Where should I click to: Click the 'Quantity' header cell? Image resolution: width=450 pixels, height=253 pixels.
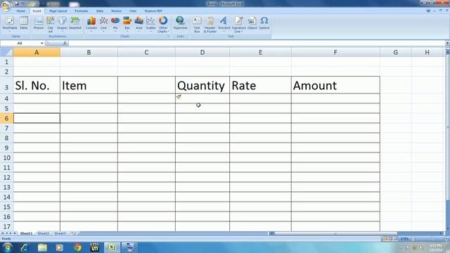(202, 85)
